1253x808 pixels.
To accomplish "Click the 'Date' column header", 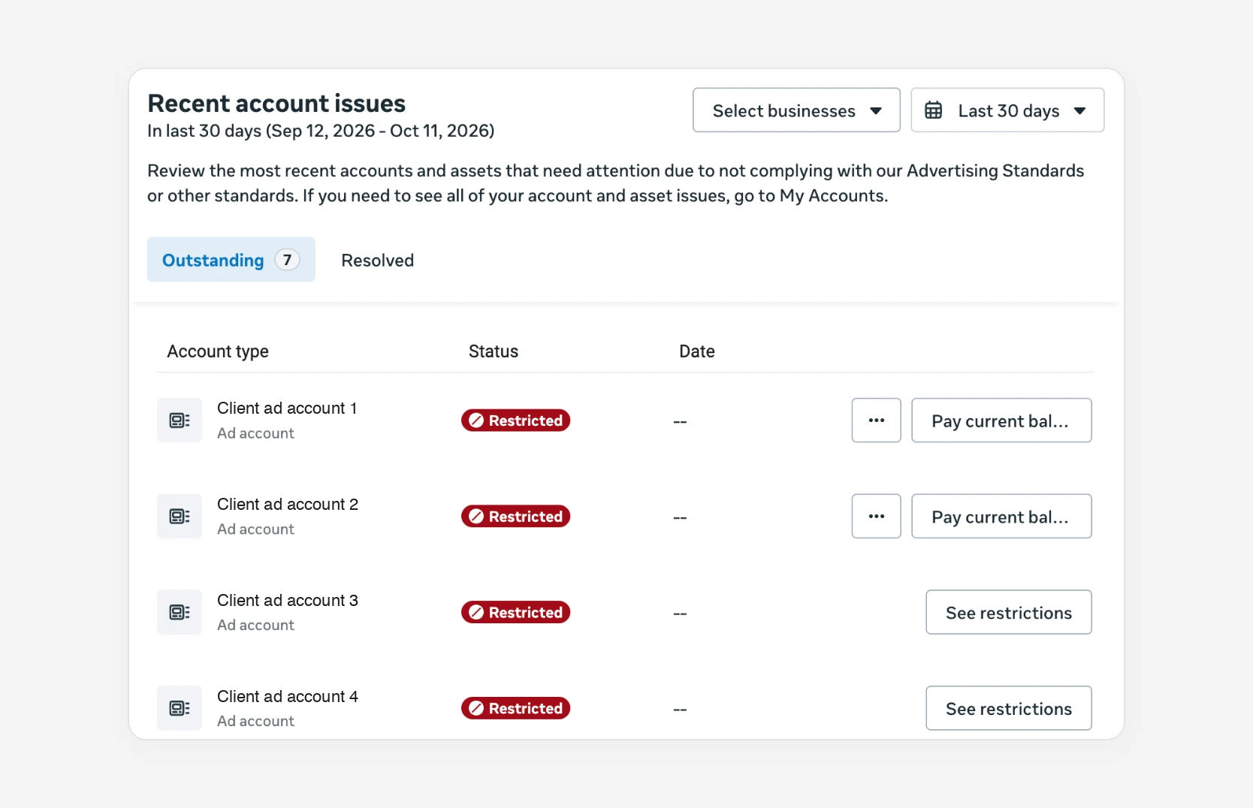I will tap(697, 351).
